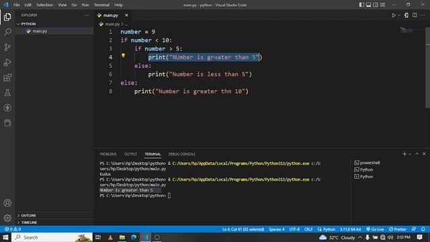This screenshot has width=430, height=242.
Task: Click Ln 4, Col 41 position indicator
Action: [243, 229]
